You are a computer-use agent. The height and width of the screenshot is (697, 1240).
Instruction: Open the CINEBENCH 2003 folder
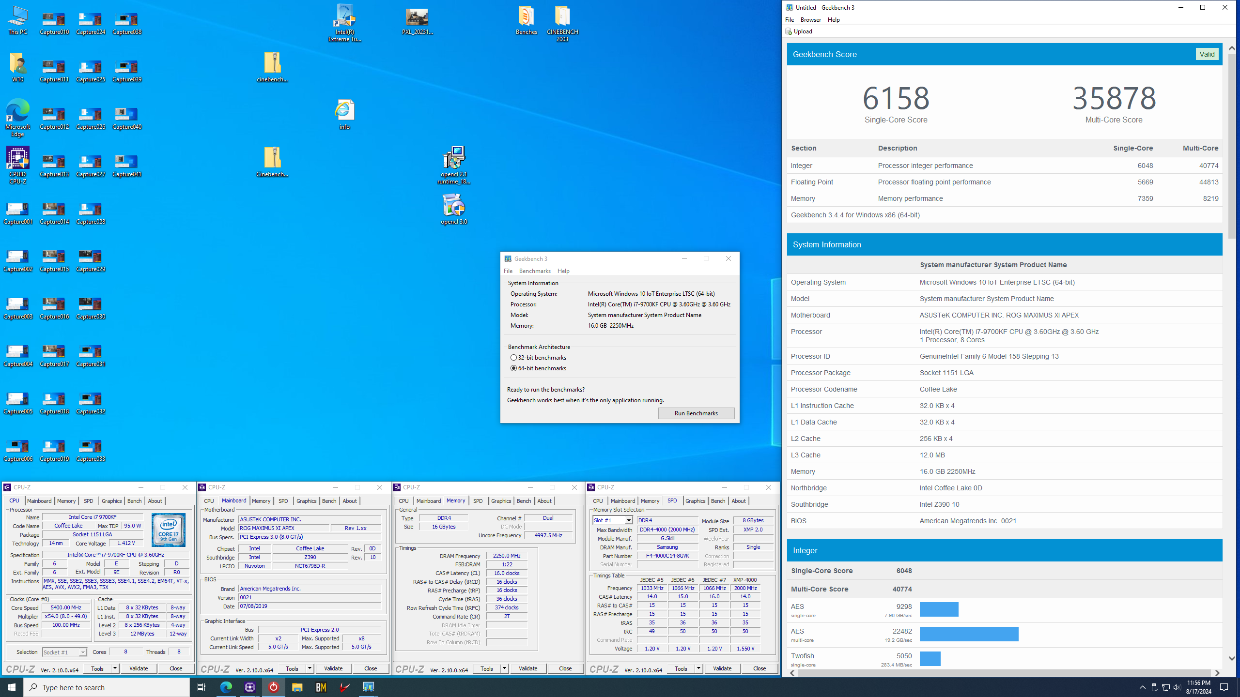point(562,23)
